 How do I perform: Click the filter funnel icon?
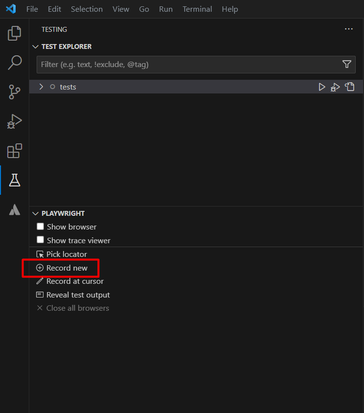click(x=346, y=64)
